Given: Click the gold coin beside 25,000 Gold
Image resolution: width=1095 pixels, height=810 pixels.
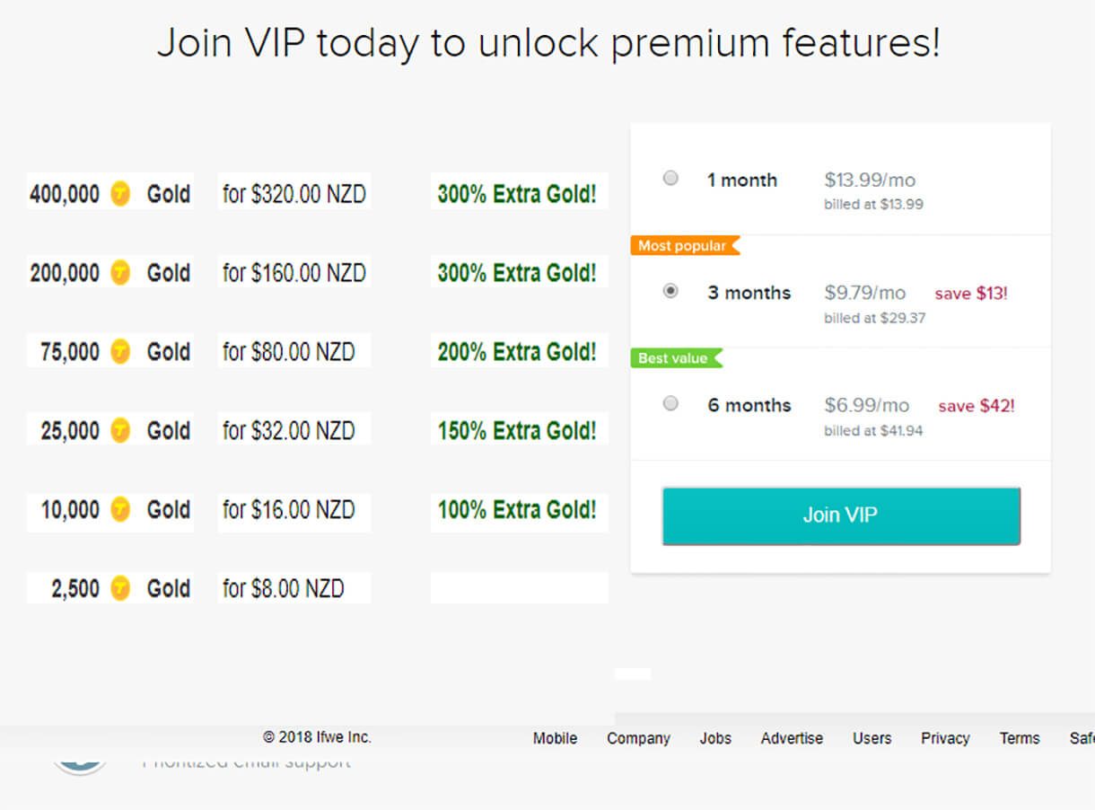Looking at the screenshot, I should click(120, 430).
